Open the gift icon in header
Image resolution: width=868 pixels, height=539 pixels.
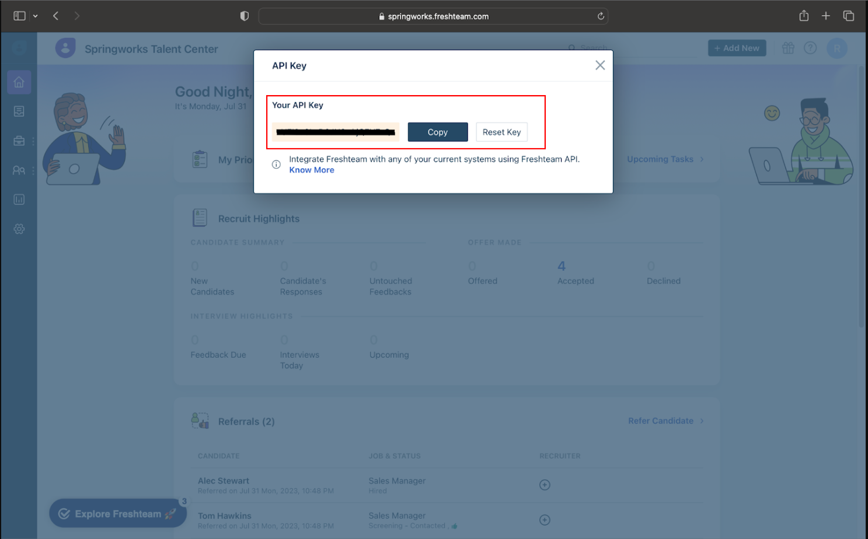(788, 48)
